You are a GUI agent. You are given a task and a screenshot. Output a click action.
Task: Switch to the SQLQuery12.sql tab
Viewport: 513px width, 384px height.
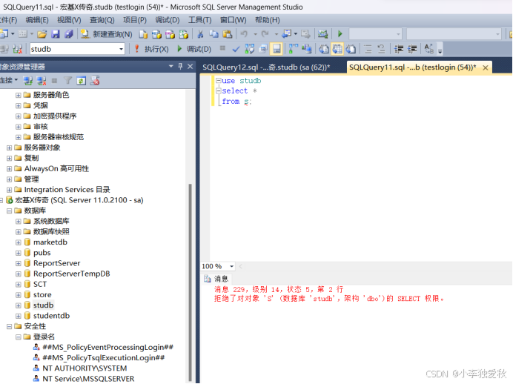[x=266, y=67]
